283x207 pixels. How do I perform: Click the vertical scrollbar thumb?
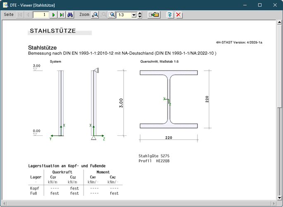(279, 66)
